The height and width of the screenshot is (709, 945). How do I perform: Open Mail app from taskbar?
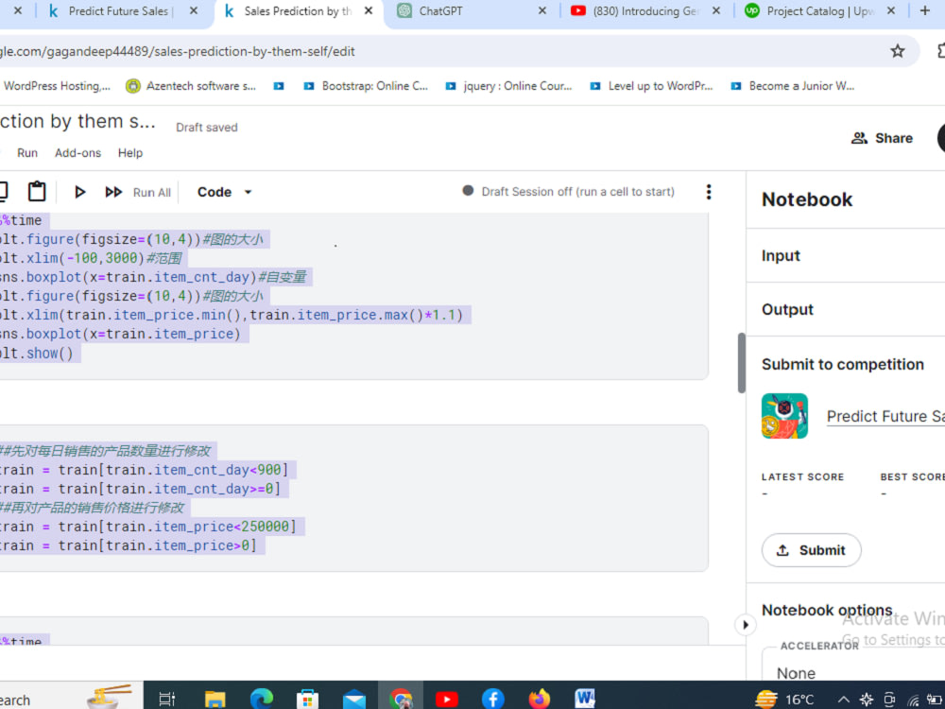click(x=353, y=699)
